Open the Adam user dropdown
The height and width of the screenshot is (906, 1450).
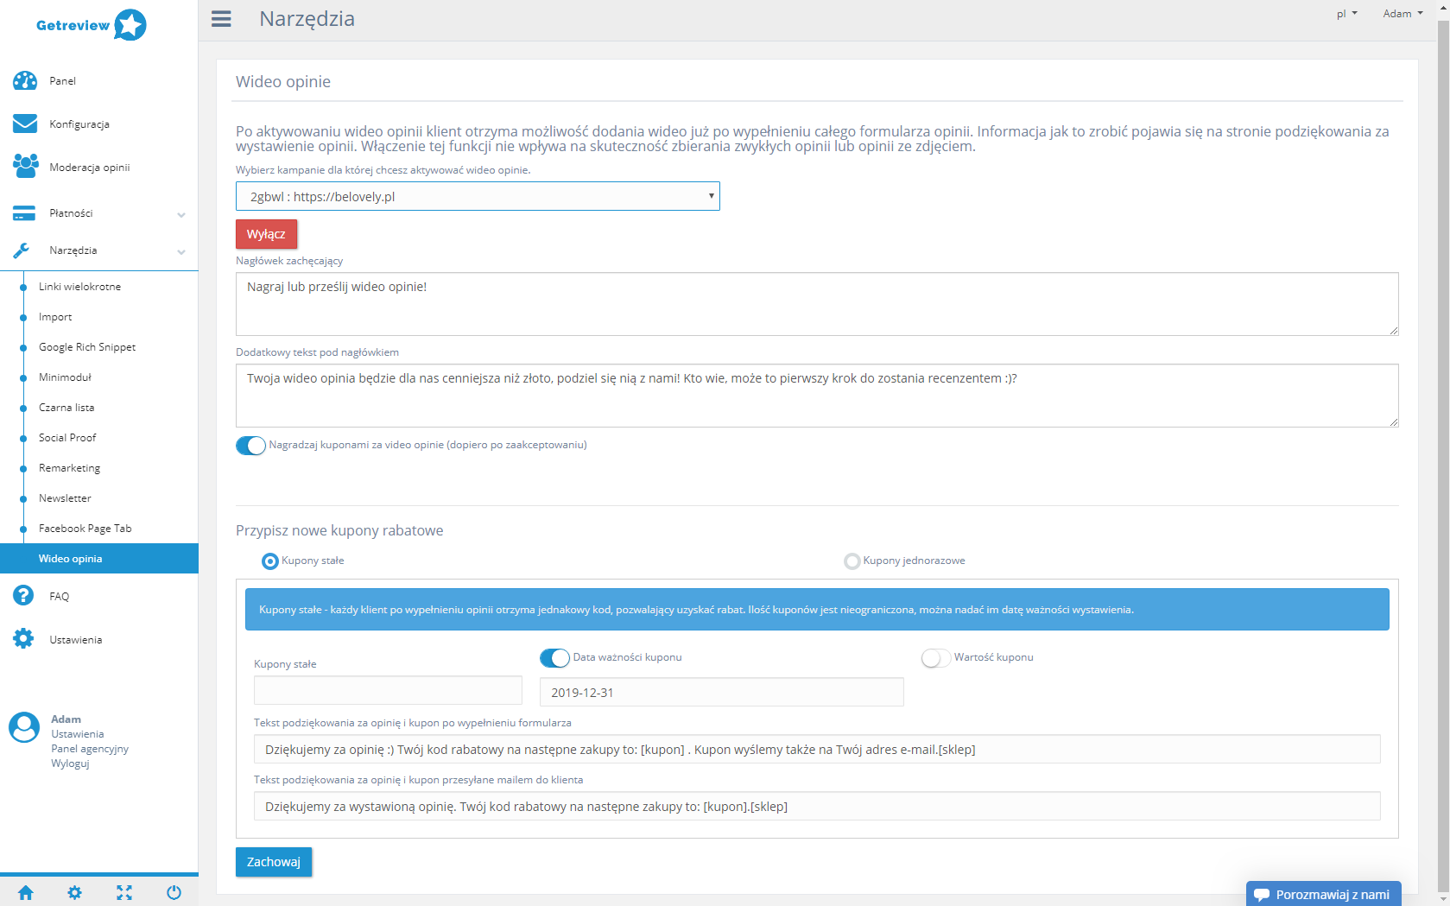click(1403, 14)
